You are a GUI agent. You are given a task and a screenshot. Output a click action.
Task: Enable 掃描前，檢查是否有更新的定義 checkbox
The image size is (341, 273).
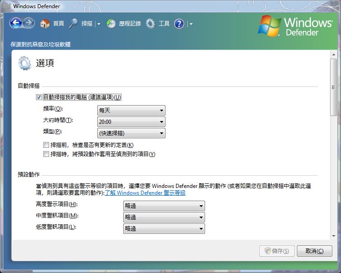46,145
